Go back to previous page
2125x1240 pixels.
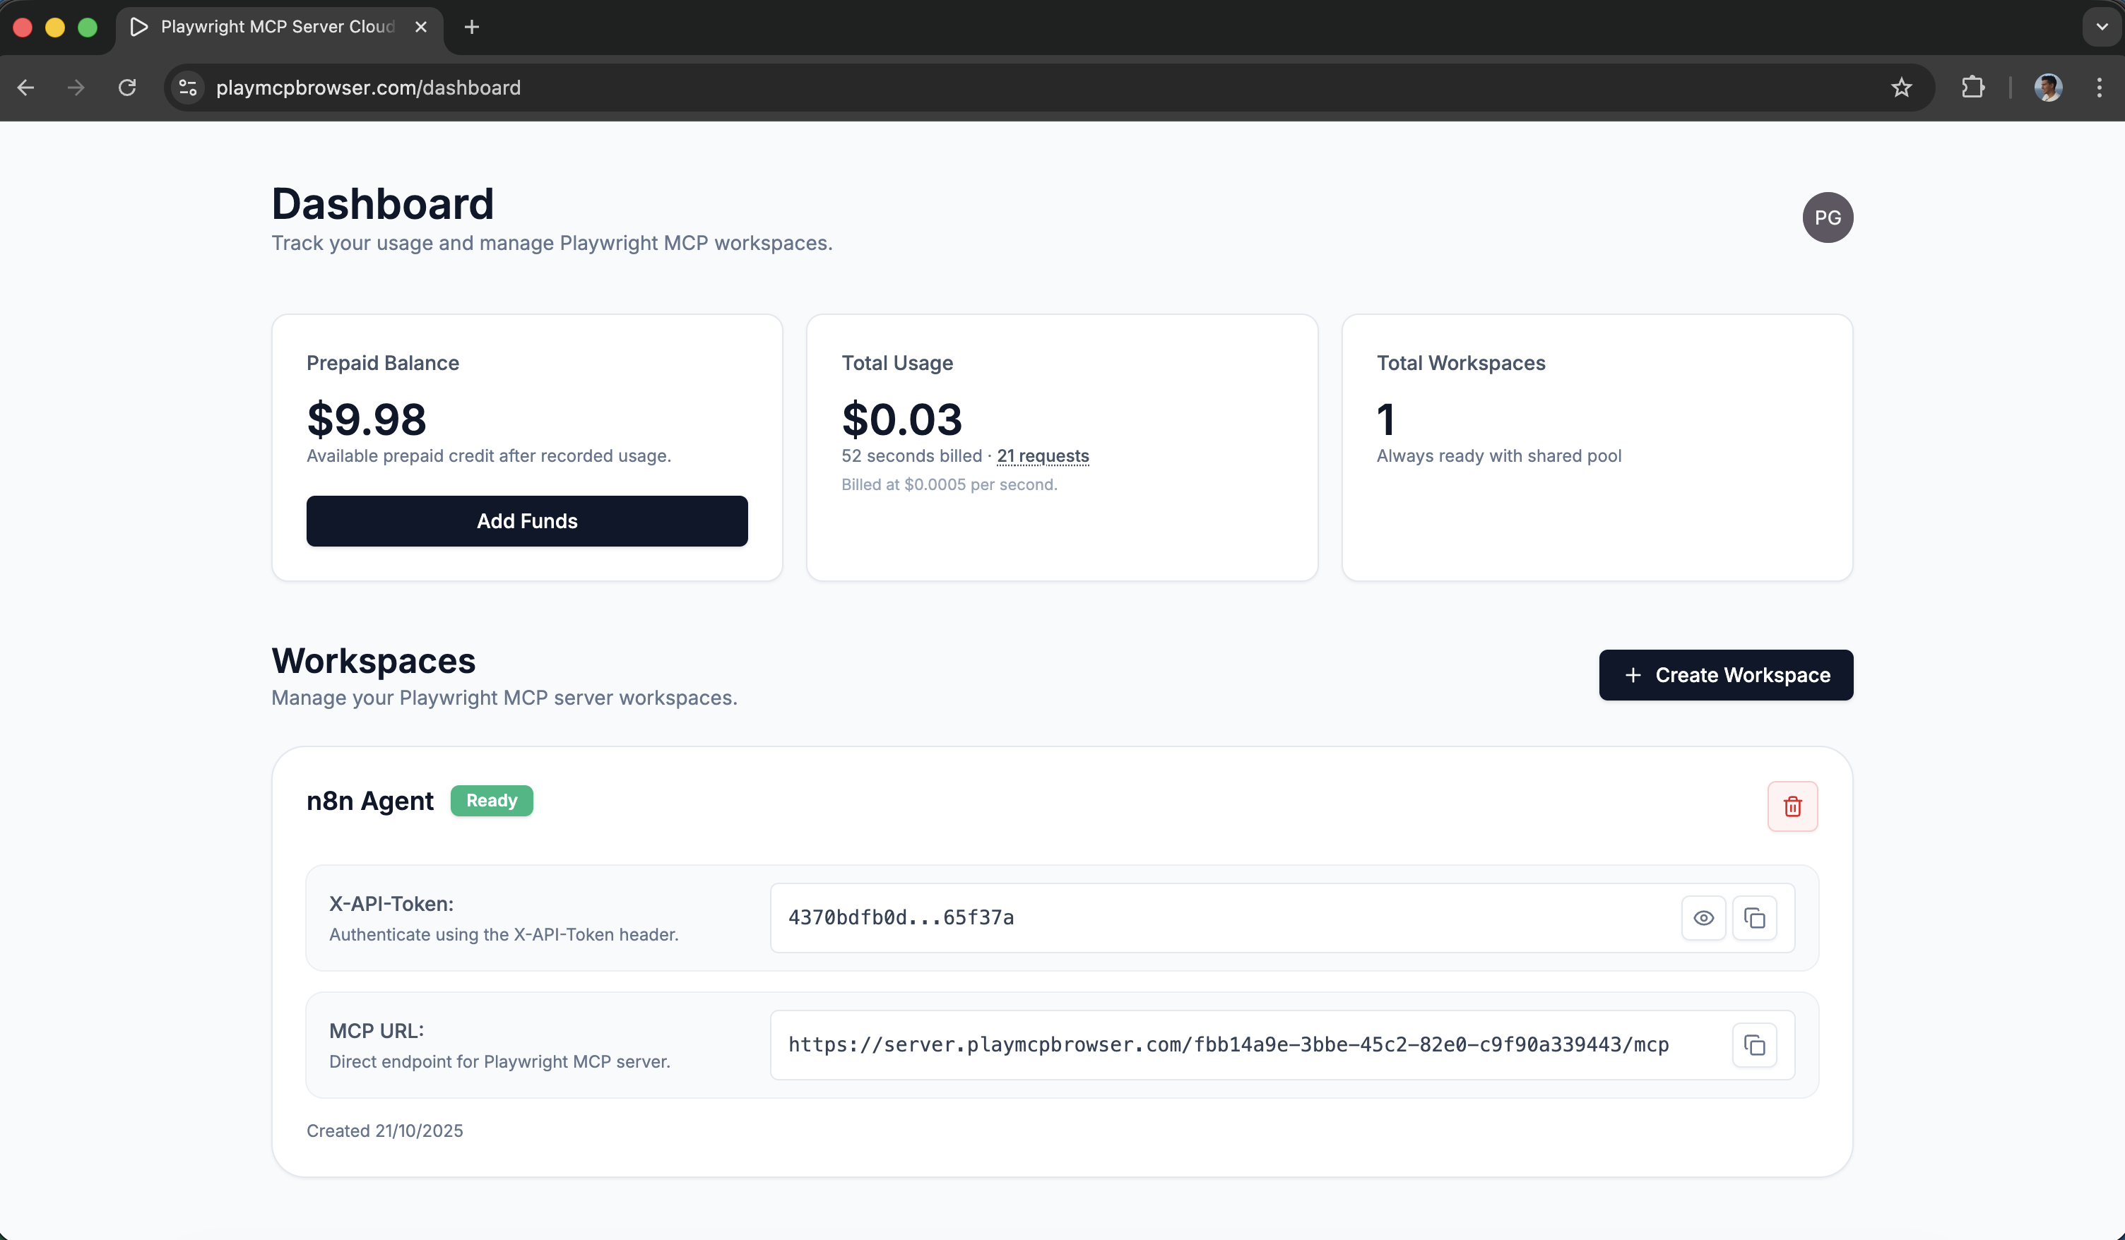pos(26,88)
